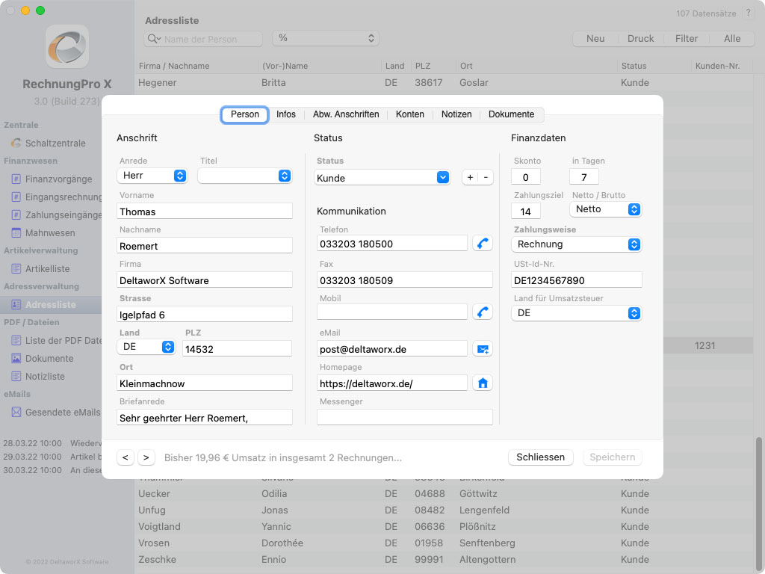Open Mahnwesen in the sidebar
The height and width of the screenshot is (574, 765).
[49, 232]
